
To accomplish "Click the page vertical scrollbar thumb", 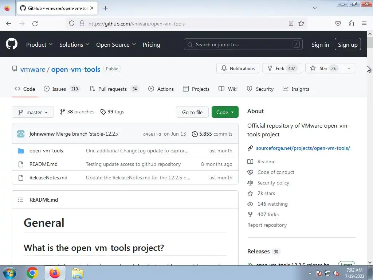I will (370, 43).
